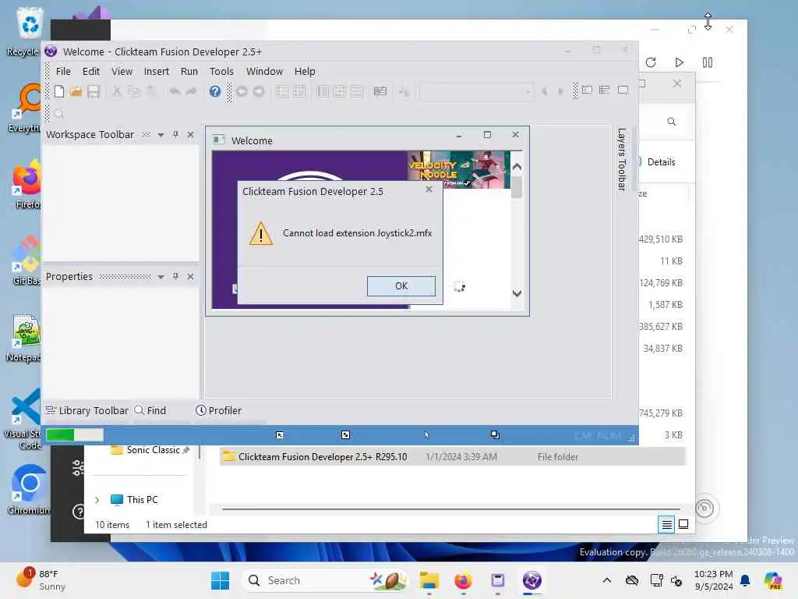
Task: Open the Layers Toolbar side tab
Action: 621,159
